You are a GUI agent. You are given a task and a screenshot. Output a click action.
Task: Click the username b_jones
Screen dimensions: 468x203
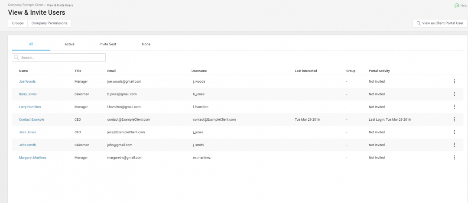click(x=199, y=94)
